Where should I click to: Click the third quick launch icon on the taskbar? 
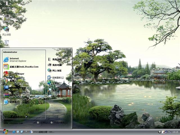coord(22,132)
